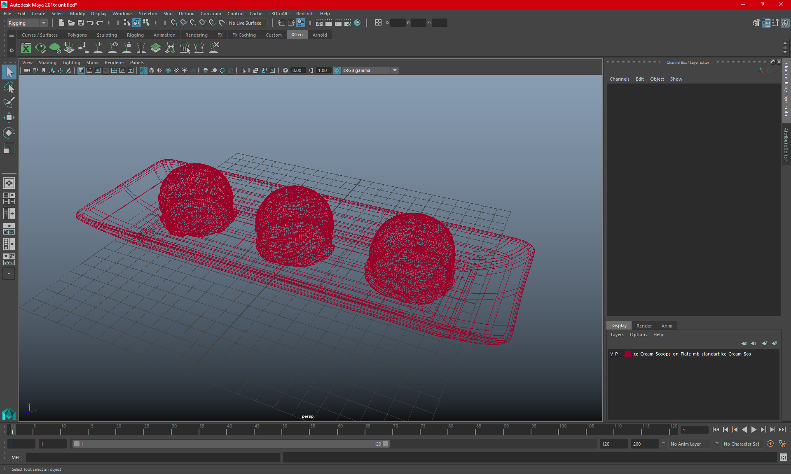
Task: Expand the sRGB gamma dropdown
Action: (x=395, y=70)
